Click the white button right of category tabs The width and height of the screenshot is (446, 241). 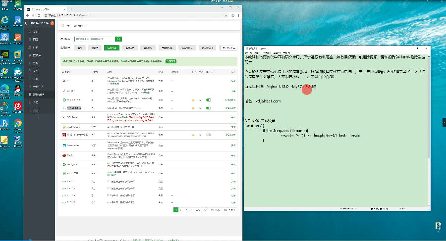228,48
